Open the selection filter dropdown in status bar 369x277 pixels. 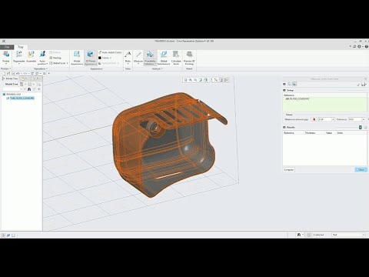click(x=349, y=235)
